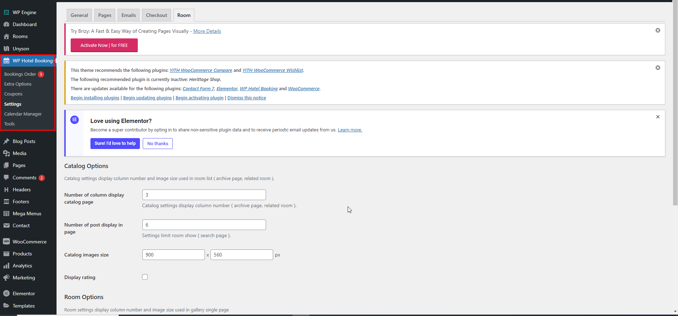Click the WooCommerce logo icon
678x316 pixels.
click(6, 242)
